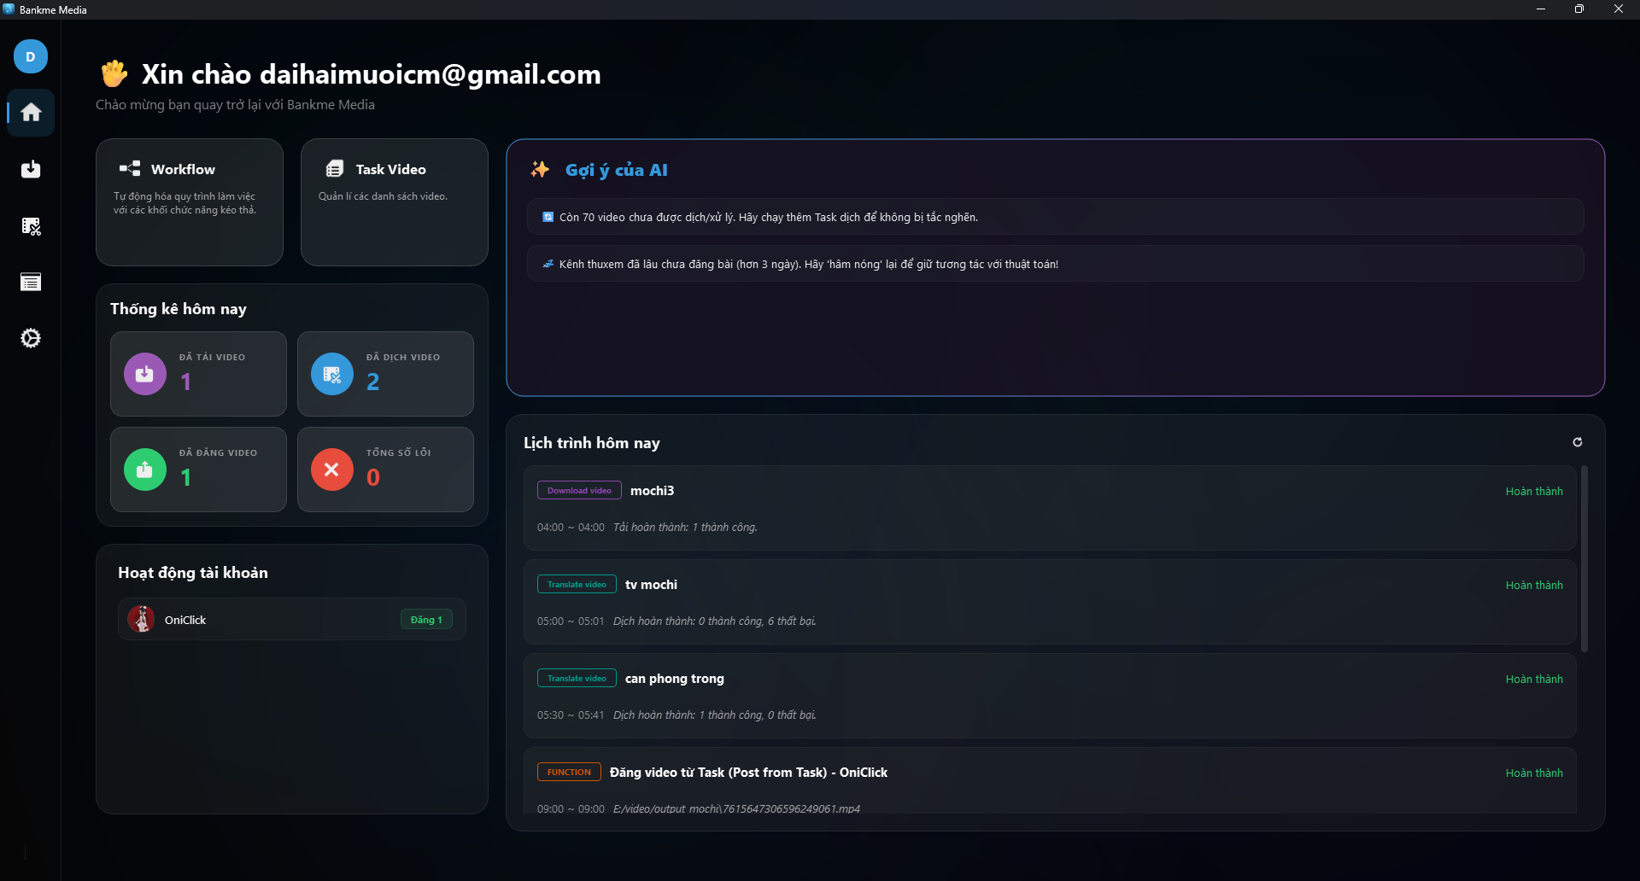Open the Workflow card
1640x881 pixels.
(x=190, y=202)
